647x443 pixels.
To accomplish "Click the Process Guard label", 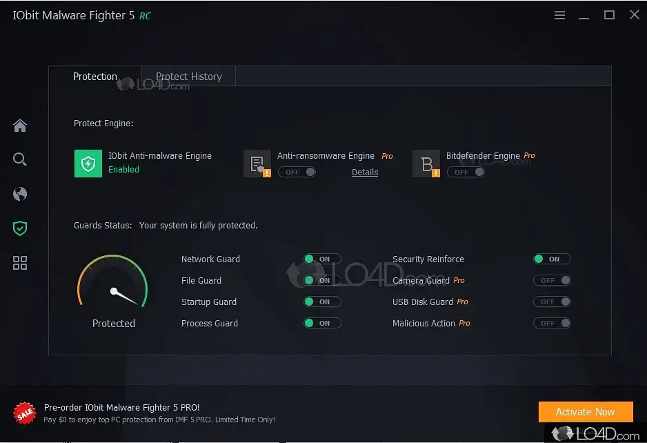I will tap(209, 324).
